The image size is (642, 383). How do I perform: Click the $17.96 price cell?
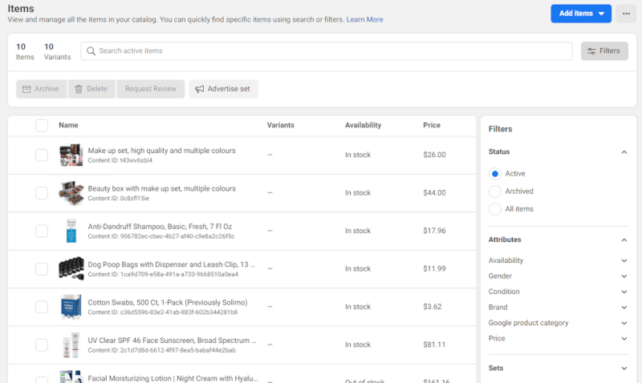point(434,231)
